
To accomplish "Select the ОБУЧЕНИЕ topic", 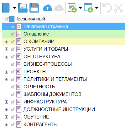I will pos(36,117).
